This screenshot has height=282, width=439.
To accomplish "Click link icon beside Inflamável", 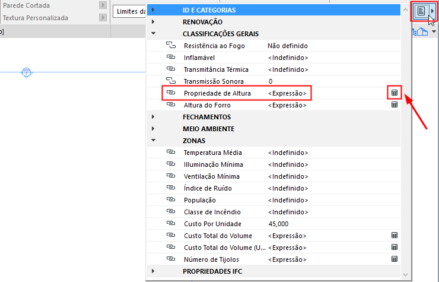I will pyautogui.click(x=171, y=57).
